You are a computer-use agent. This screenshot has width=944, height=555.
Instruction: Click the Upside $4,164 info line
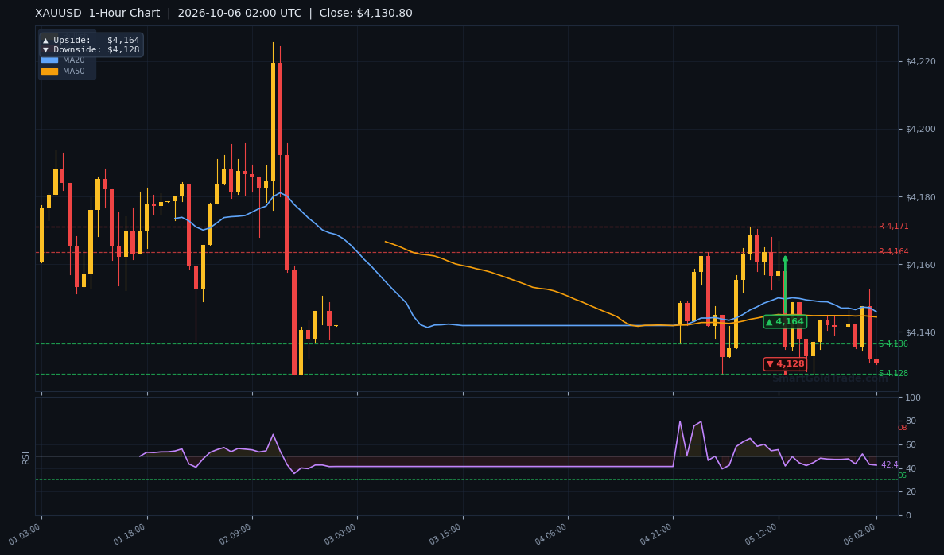coord(91,40)
